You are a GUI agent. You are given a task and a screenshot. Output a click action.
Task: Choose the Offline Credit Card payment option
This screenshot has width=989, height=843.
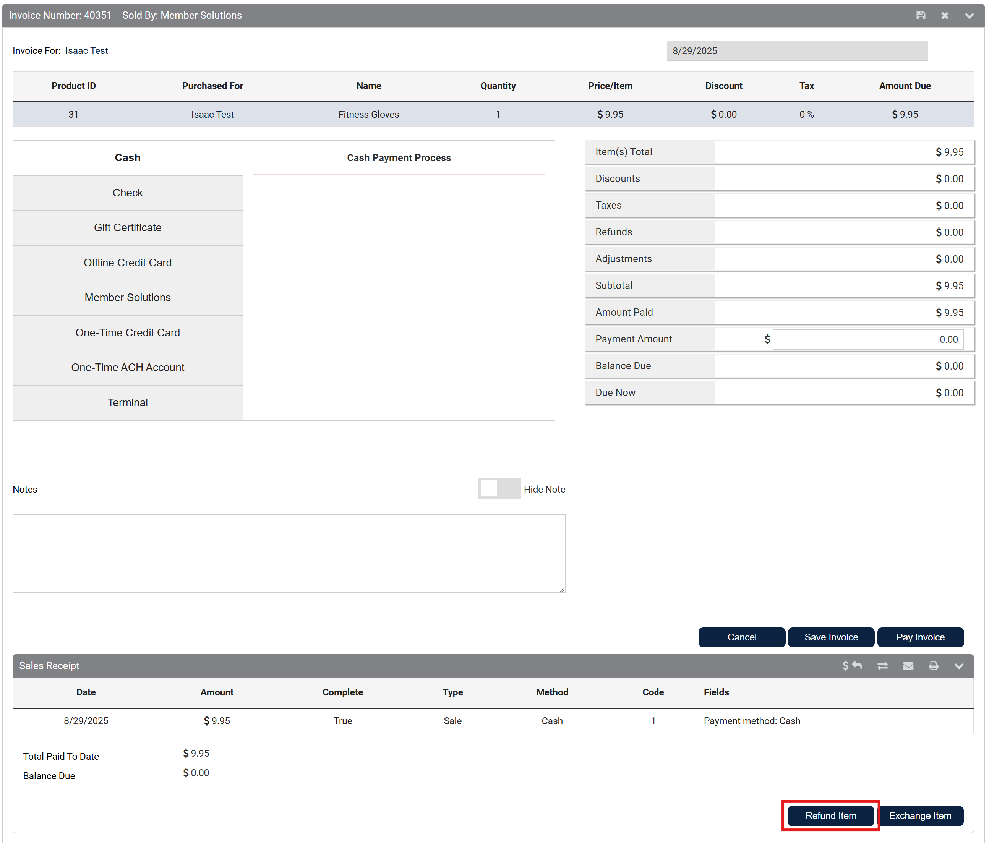pyautogui.click(x=127, y=263)
